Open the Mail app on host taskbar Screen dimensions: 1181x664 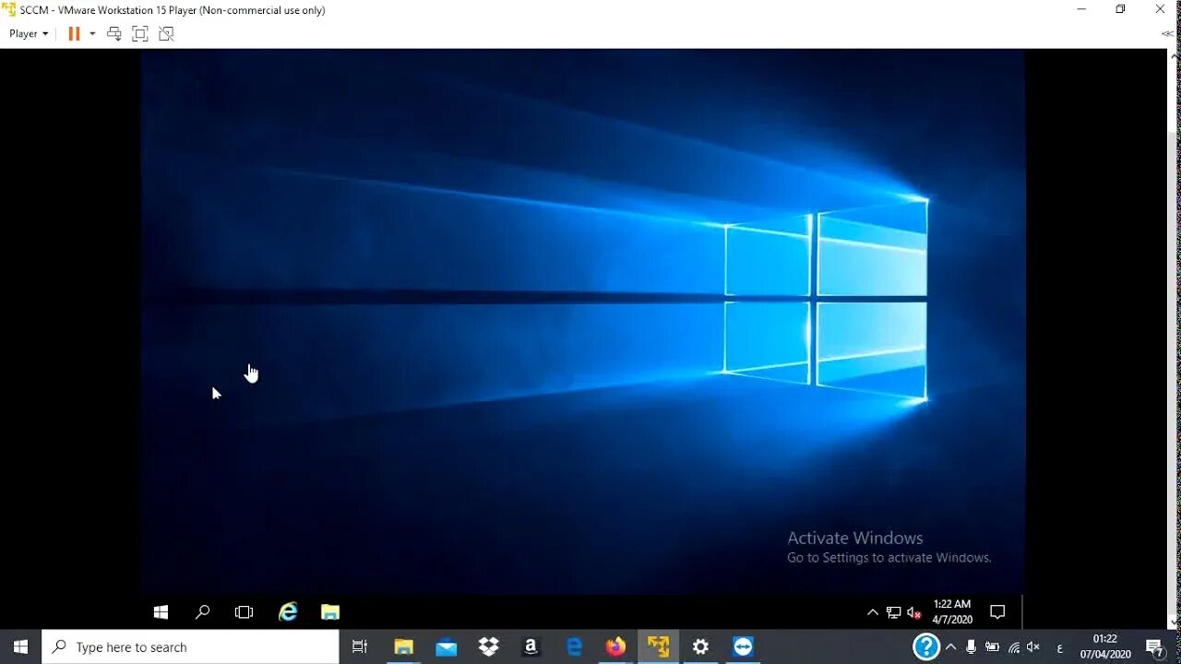(447, 646)
